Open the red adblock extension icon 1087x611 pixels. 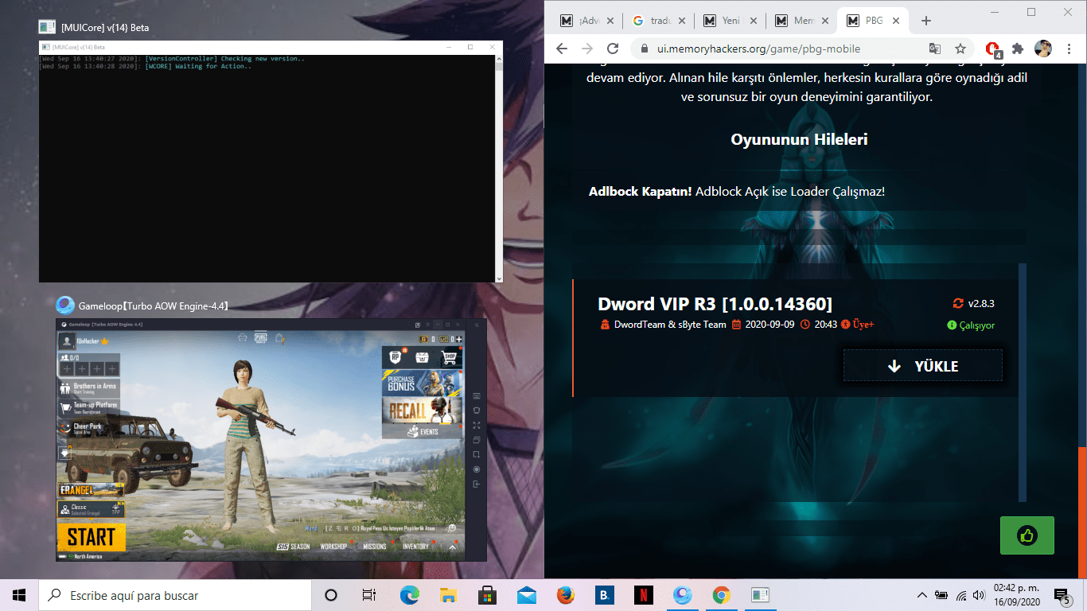pyautogui.click(x=993, y=49)
